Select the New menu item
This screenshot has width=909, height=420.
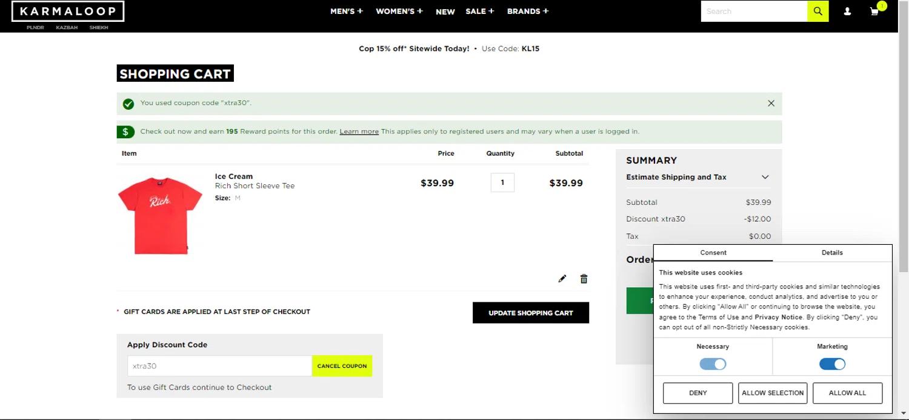tap(445, 12)
